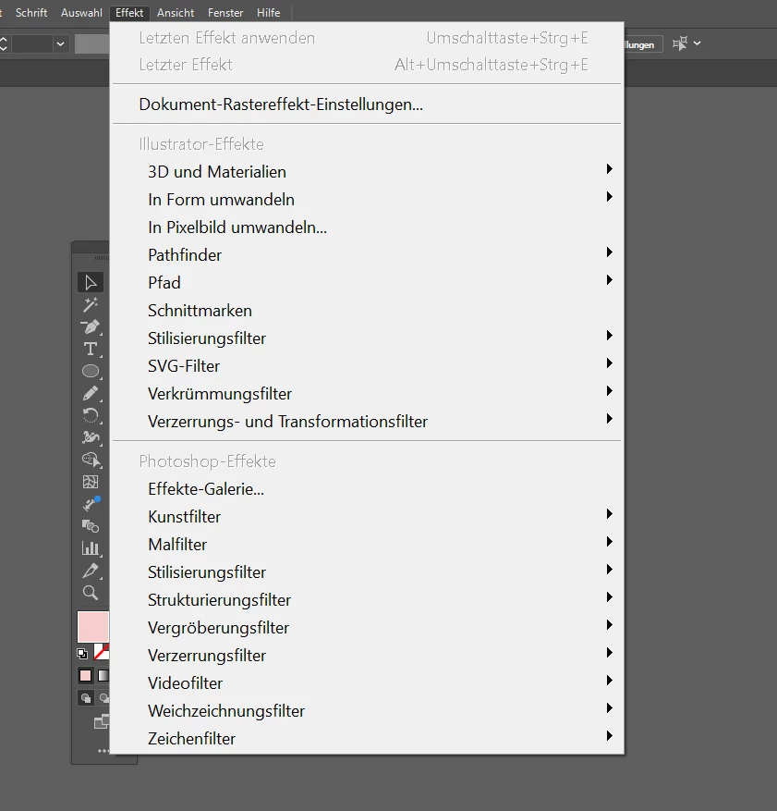
Task: Open Dokument-Rastereffekt-Einstellungen dialog
Action: coord(367,104)
